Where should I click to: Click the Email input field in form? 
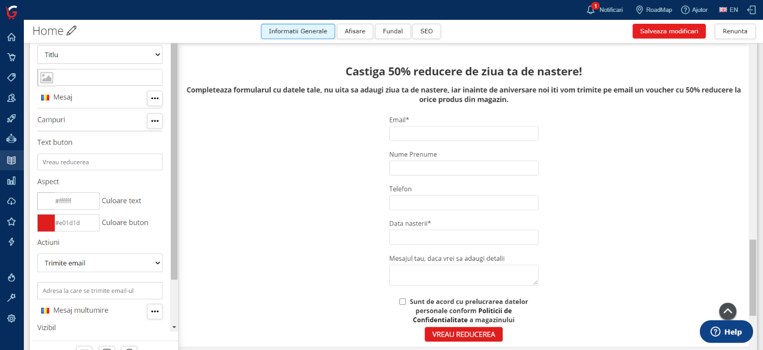click(x=463, y=133)
